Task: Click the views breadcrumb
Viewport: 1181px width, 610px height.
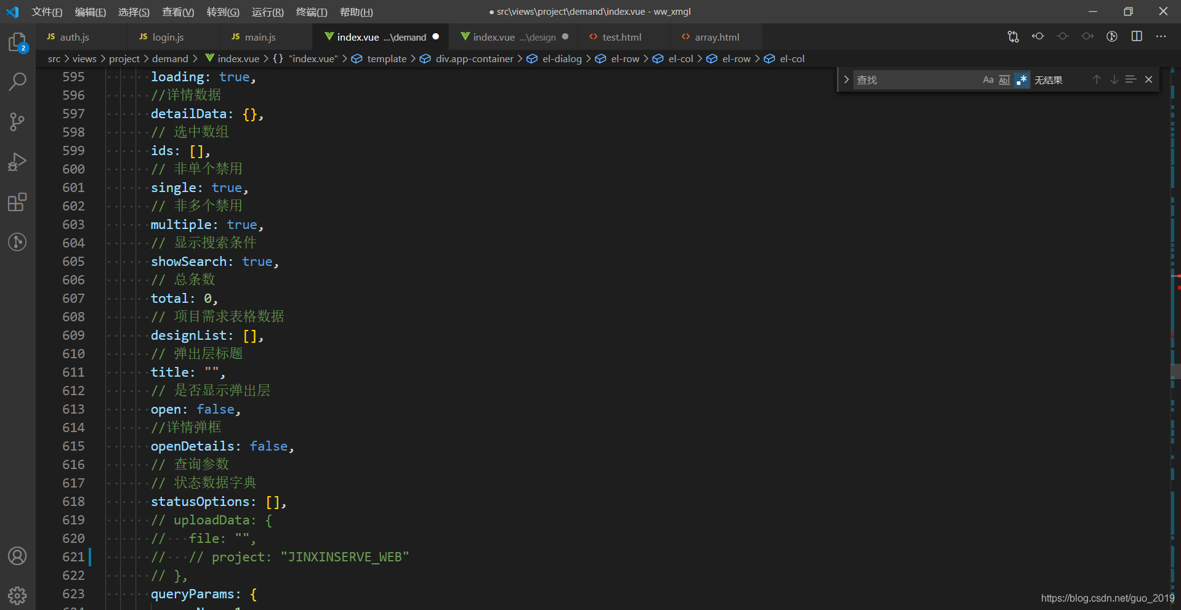Action: pyautogui.click(x=84, y=58)
